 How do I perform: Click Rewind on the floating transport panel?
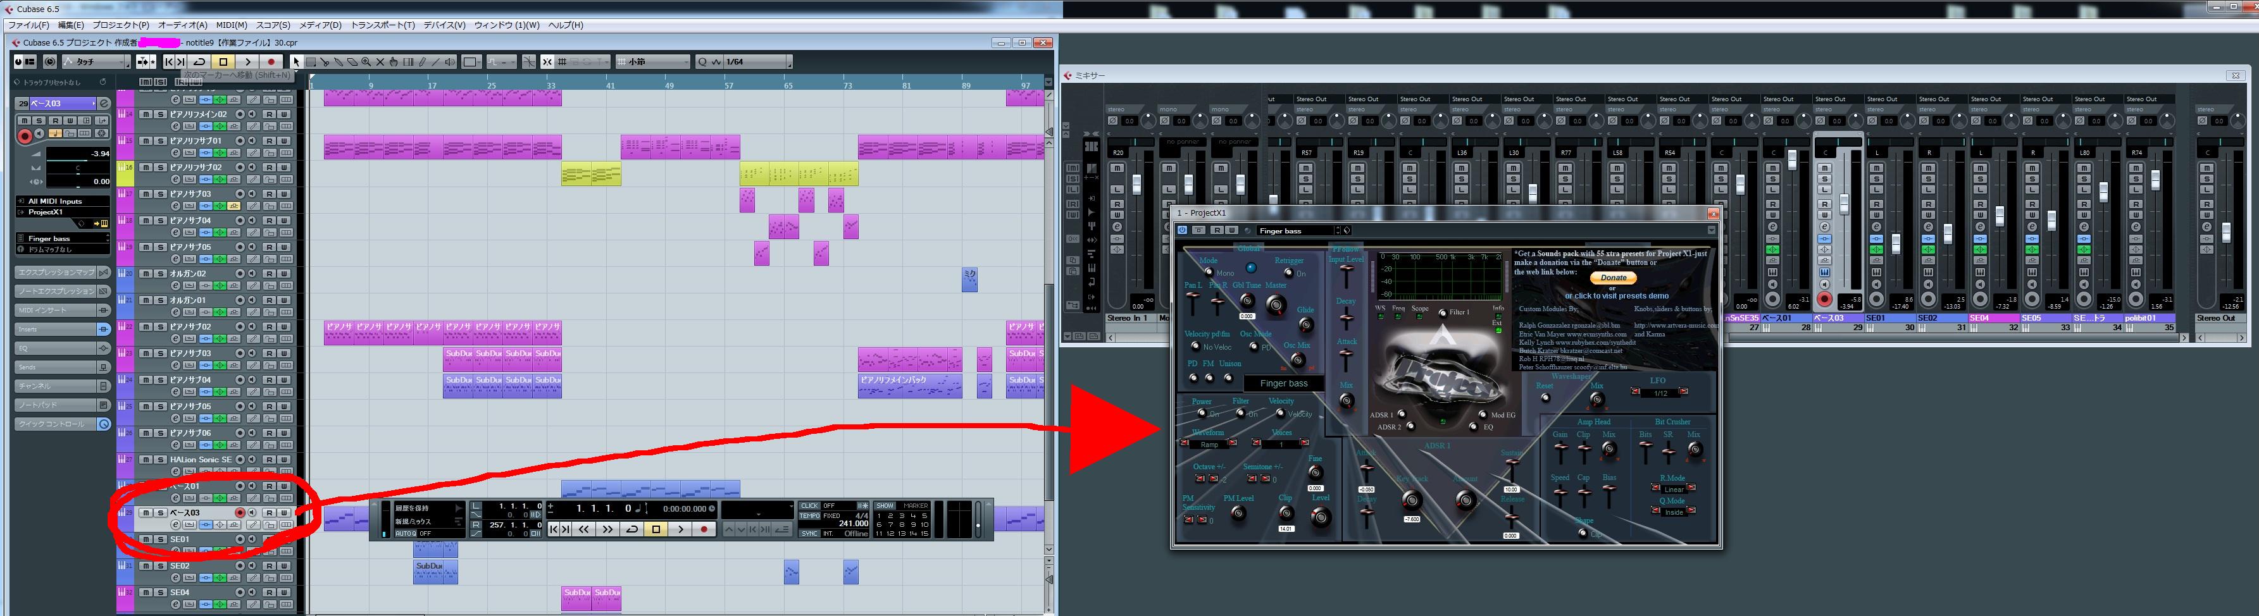pyautogui.click(x=583, y=529)
